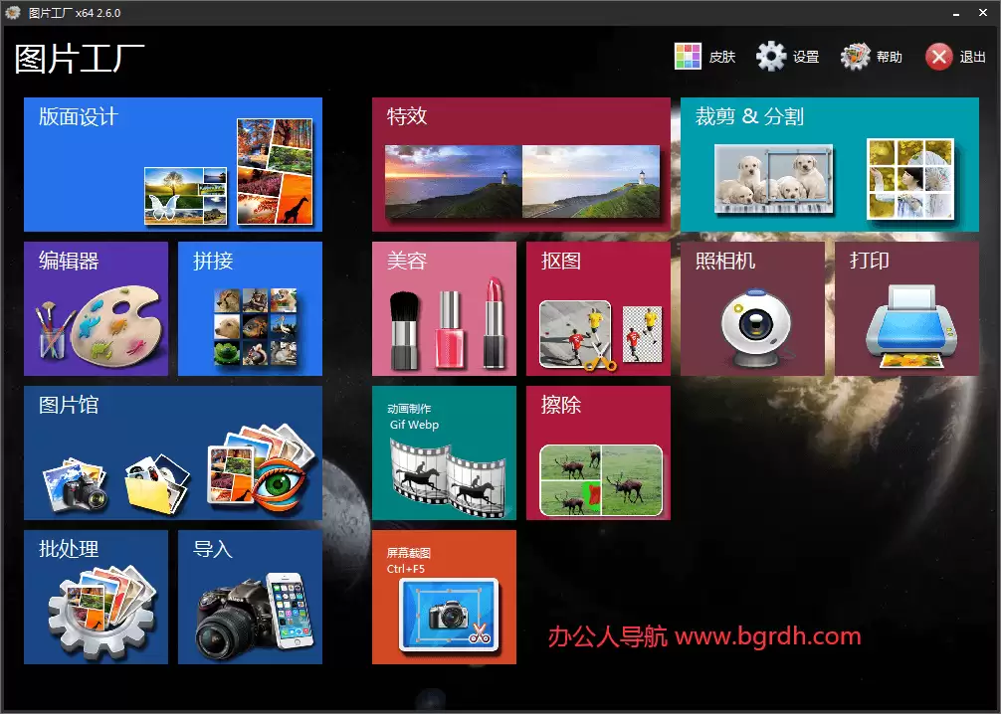Screen dimensions: 1001x714
Task: Open the 导入 import tile with camera
Action: (251, 598)
